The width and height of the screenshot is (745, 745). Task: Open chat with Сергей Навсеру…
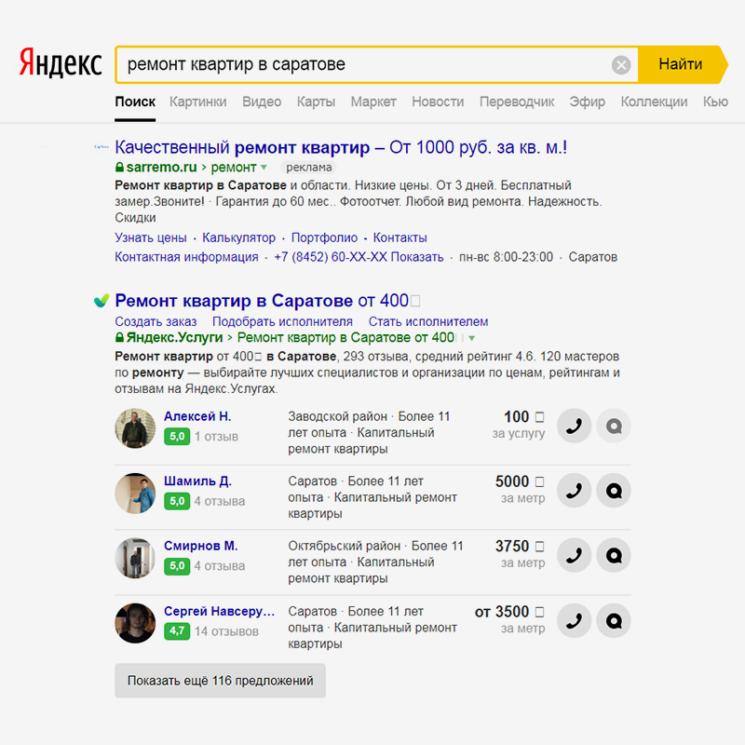click(x=614, y=620)
